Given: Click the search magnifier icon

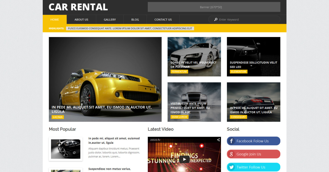Looking at the screenshot, I should point(216,19).
